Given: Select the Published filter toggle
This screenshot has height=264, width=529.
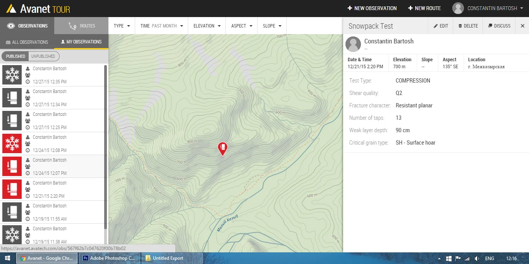Looking at the screenshot, I should [15, 56].
